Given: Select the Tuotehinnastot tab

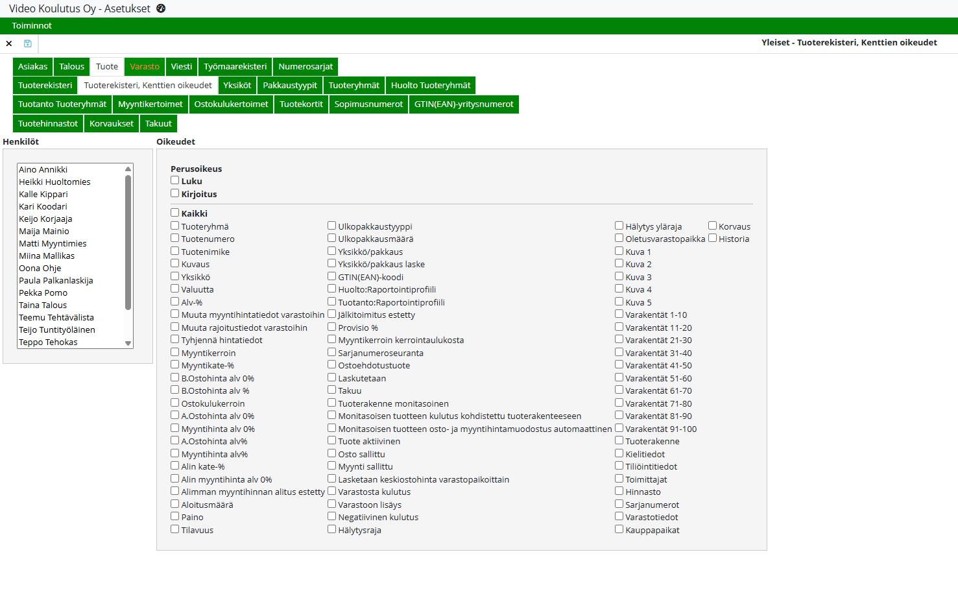Looking at the screenshot, I should [x=48, y=124].
